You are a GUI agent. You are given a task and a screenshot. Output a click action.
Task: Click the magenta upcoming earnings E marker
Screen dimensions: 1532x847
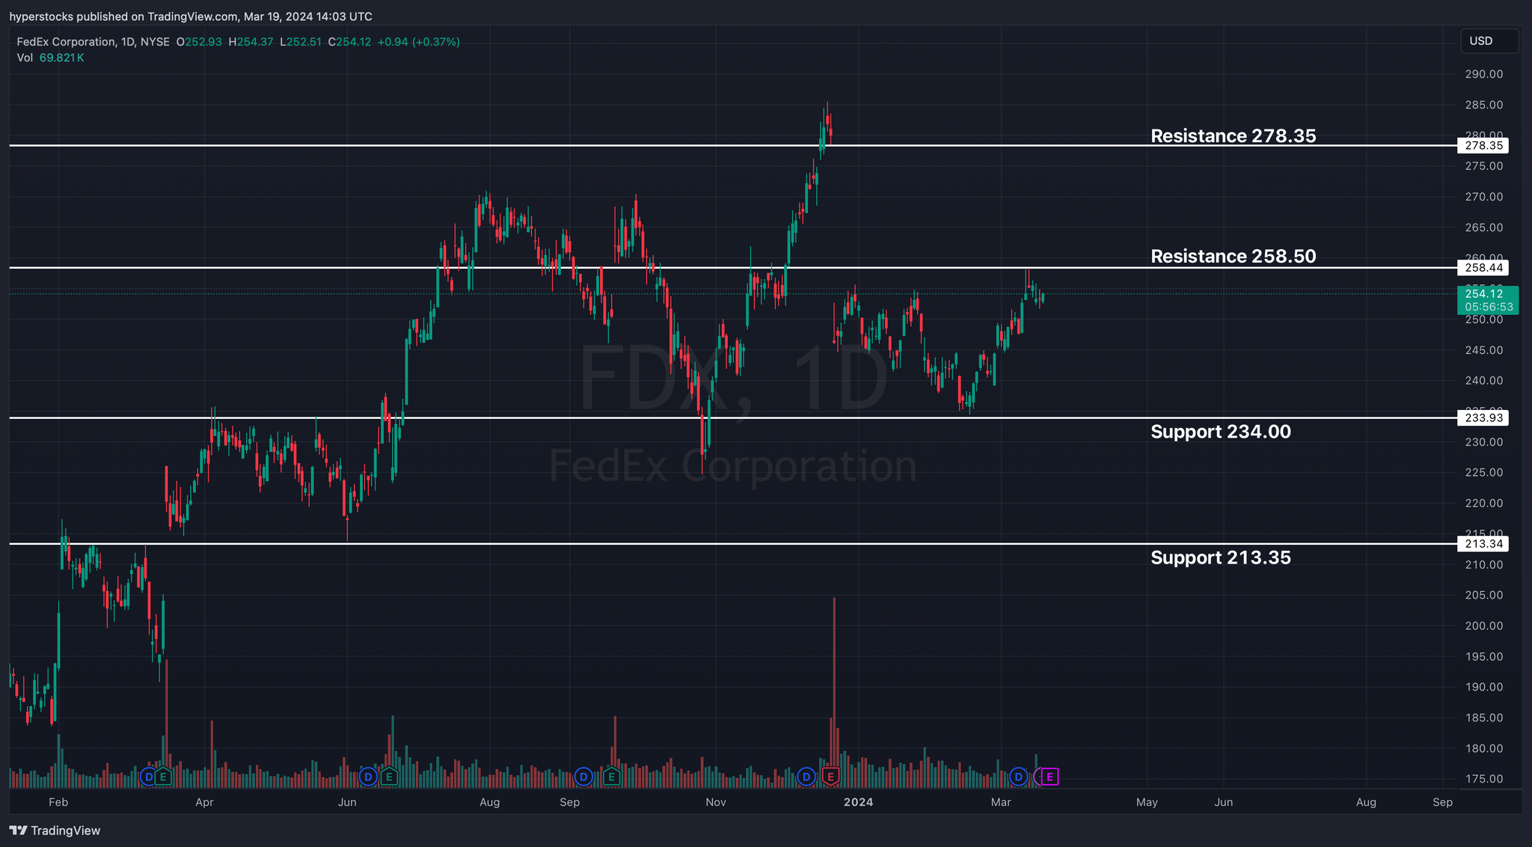1050,777
